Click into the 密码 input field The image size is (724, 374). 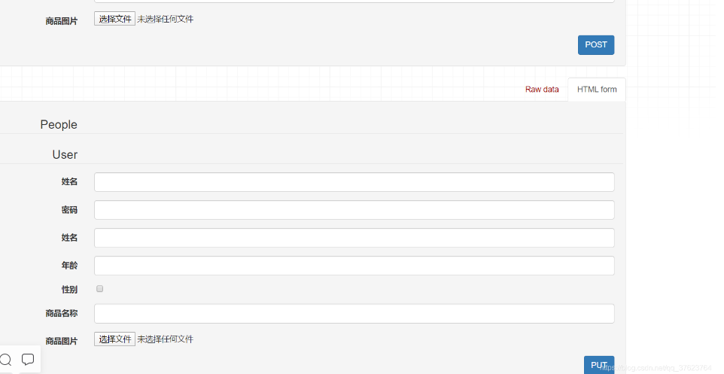(354, 210)
